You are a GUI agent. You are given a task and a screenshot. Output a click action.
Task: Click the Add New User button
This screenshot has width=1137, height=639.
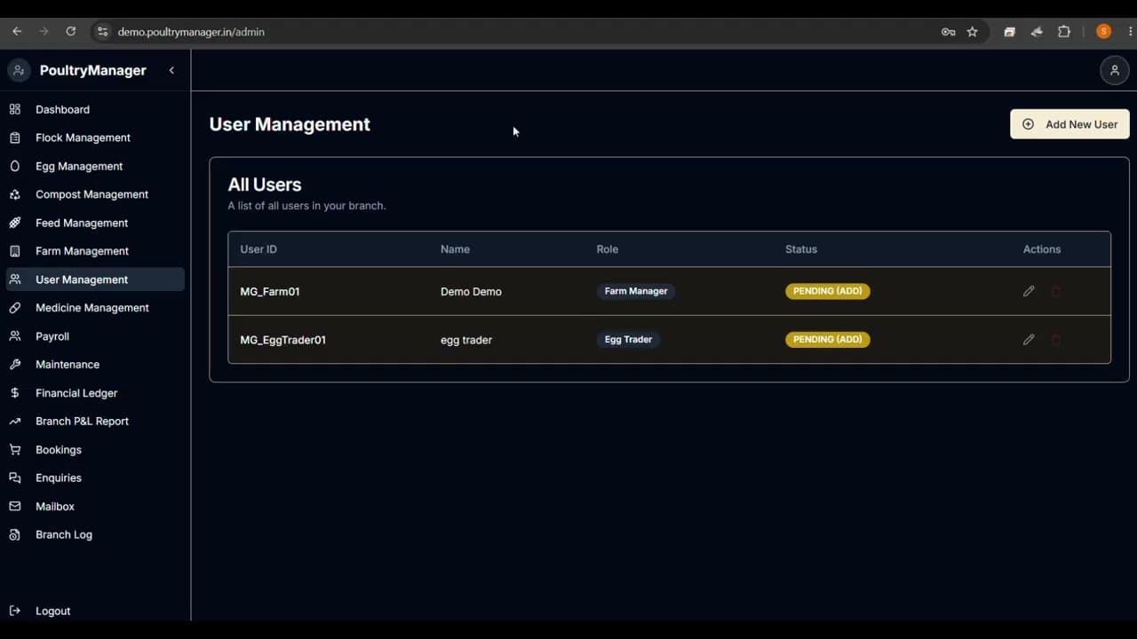coord(1069,124)
